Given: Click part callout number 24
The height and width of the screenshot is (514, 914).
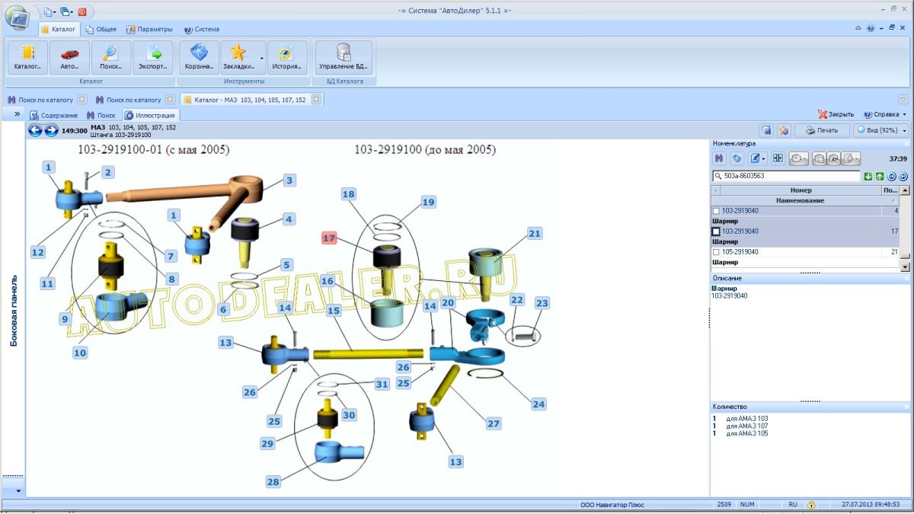Looking at the screenshot, I should [x=538, y=404].
